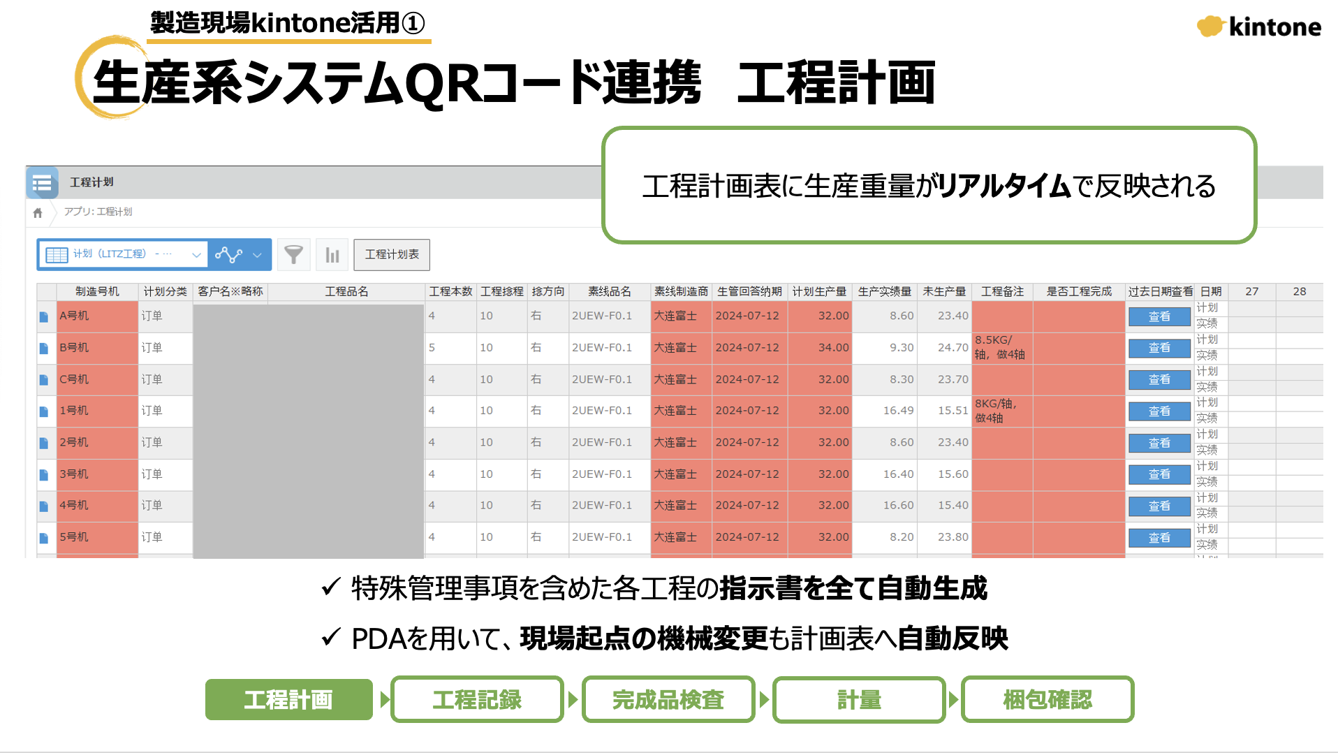The width and height of the screenshot is (1338, 753).
Task: Click 查看 button in 1号机 row
Action: coord(1159,411)
